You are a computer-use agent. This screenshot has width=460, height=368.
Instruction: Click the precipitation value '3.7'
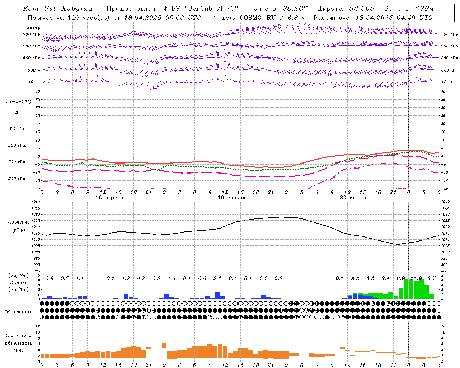click(431, 279)
